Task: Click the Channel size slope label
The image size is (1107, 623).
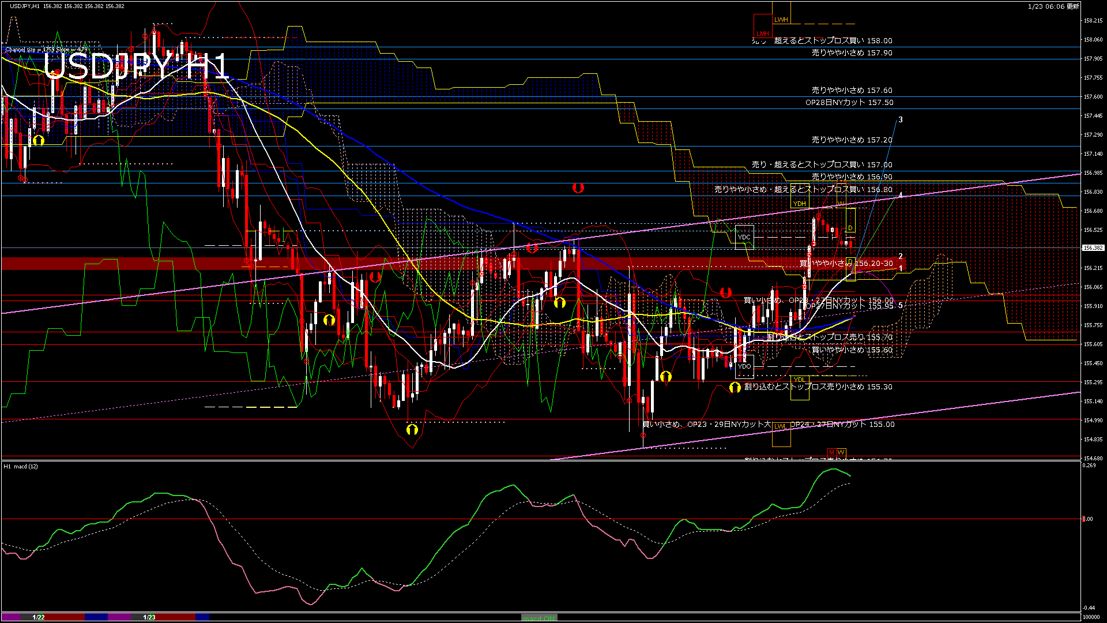Action: (46, 50)
